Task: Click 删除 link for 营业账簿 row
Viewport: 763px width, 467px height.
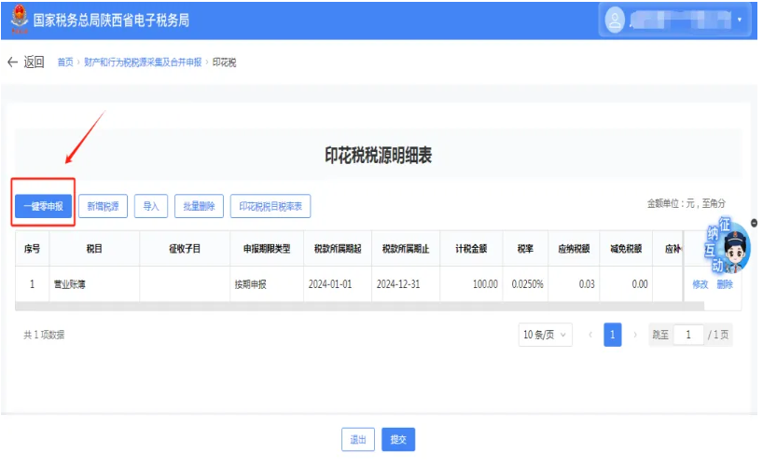Action: pos(725,284)
